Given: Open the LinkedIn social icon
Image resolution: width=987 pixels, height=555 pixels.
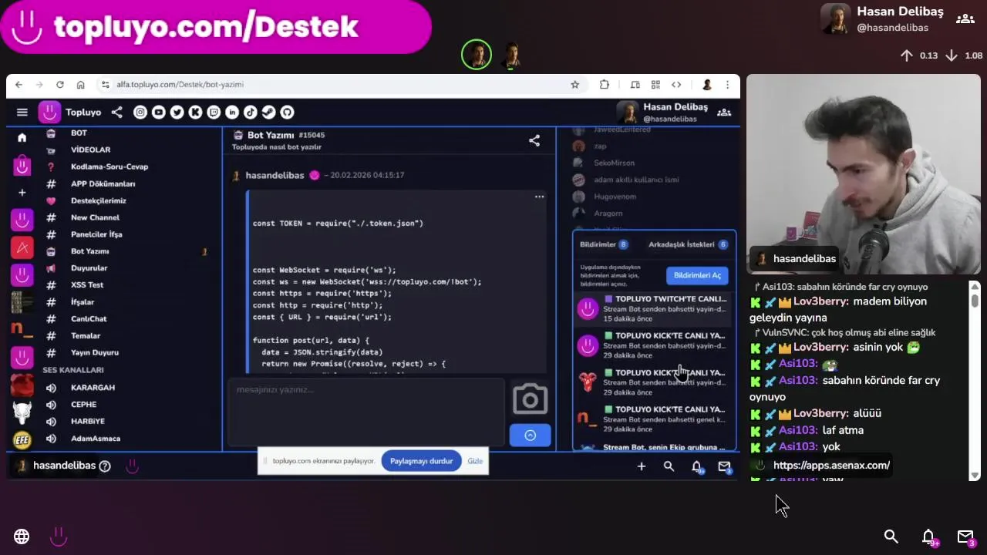Looking at the screenshot, I should click(232, 113).
